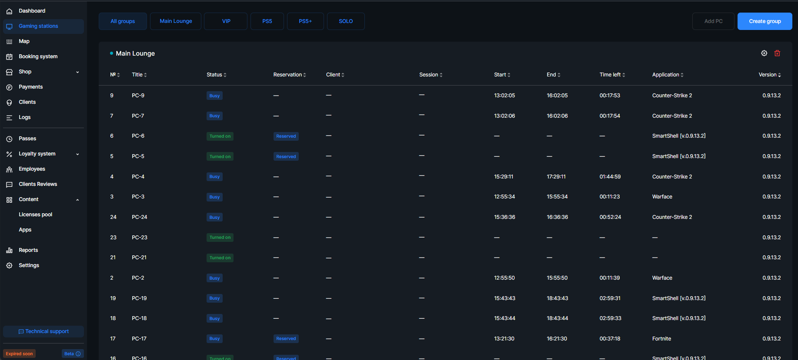Image resolution: width=798 pixels, height=360 pixels.
Task: Select the PS5+ group tab
Action: 305,21
